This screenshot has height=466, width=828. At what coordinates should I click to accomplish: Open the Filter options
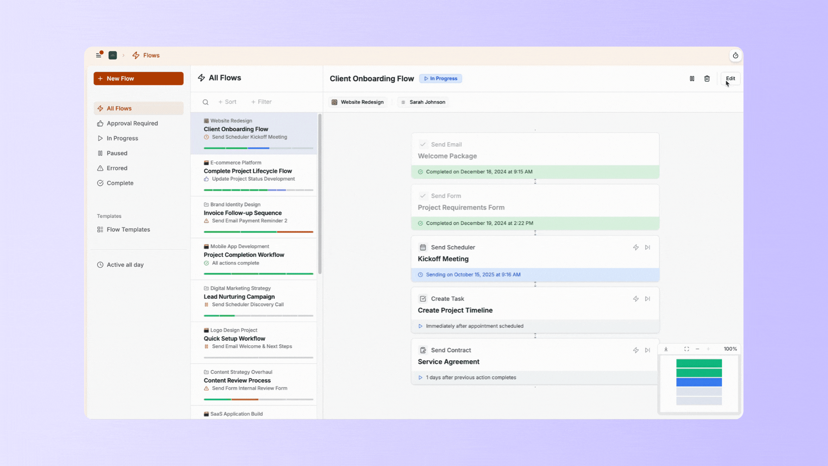coord(261,102)
